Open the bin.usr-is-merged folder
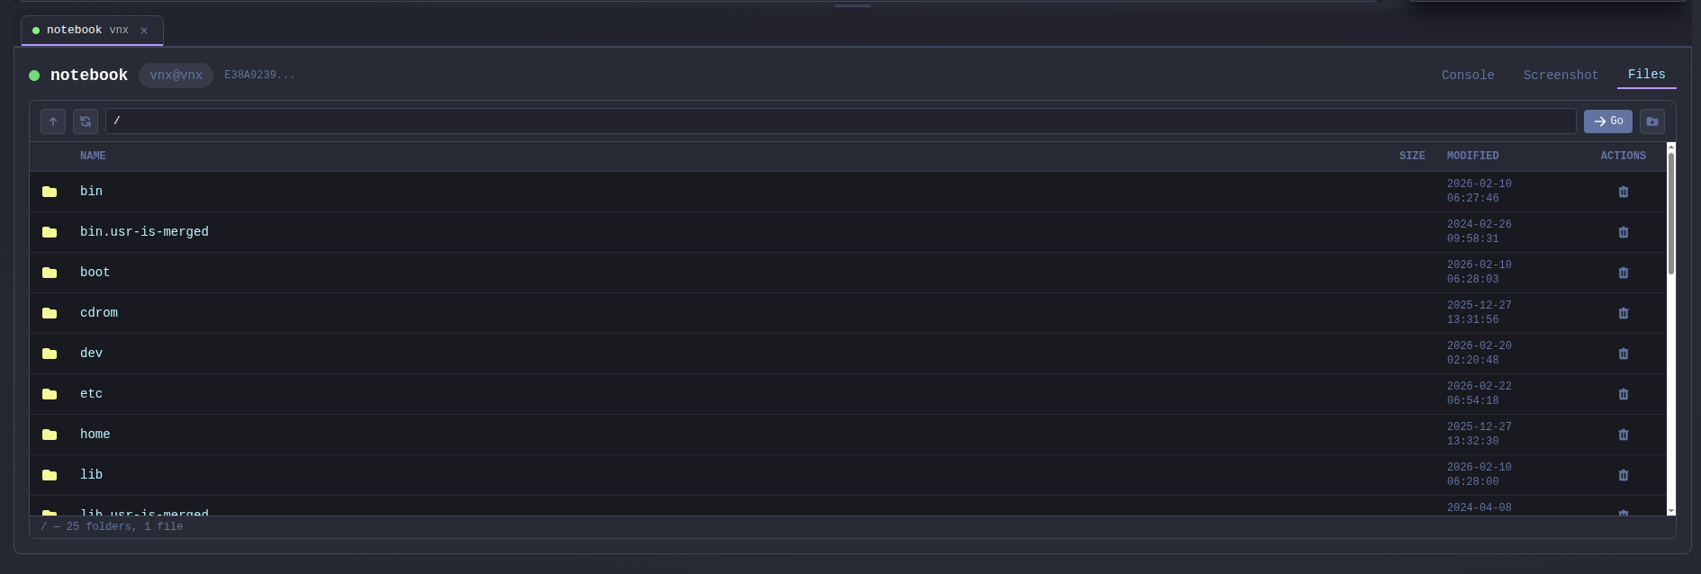The height and width of the screenshot is (574, 1701). 144,232
